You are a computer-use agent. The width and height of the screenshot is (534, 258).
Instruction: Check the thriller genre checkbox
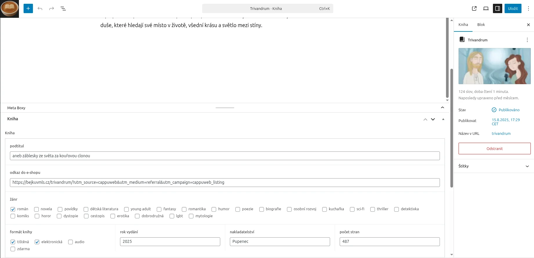373,209
